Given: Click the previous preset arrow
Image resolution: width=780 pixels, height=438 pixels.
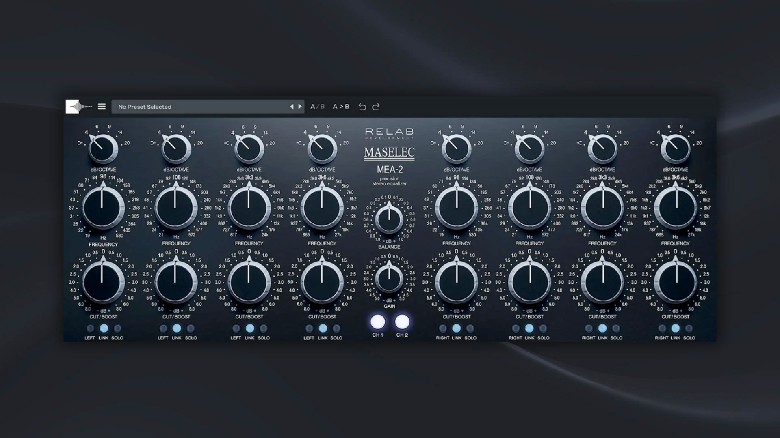Looking at the screenshot, I should (292, 106).
